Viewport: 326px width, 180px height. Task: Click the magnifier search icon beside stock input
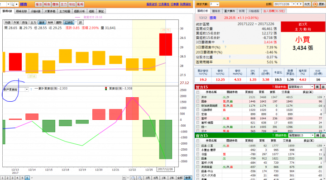coord(12,4)
